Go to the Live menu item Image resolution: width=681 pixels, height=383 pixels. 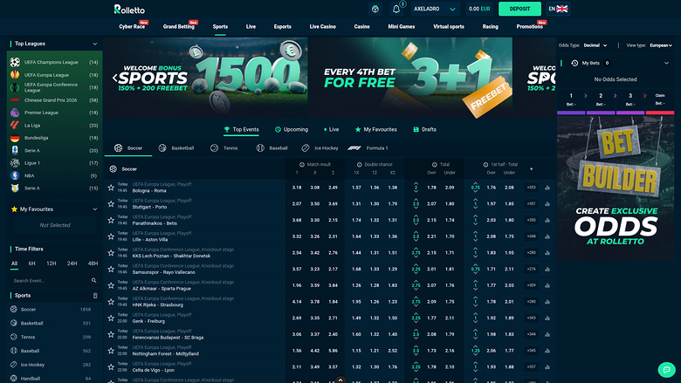pyautogui.click(x=251, y=26)
